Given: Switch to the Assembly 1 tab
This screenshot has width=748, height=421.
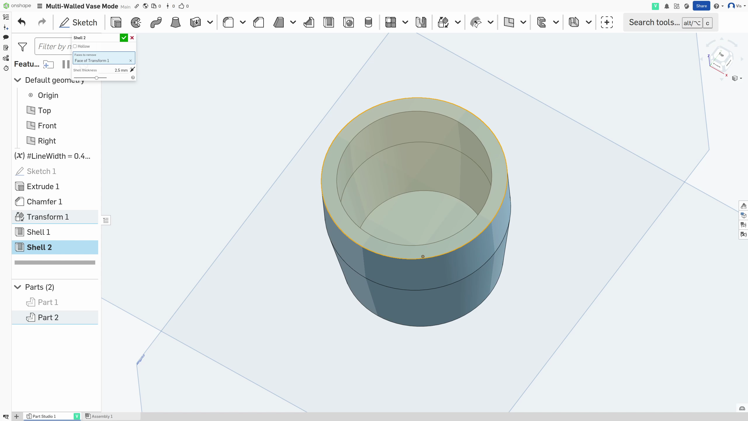Looking at the screenshot, I should click(x=102, y=416).
